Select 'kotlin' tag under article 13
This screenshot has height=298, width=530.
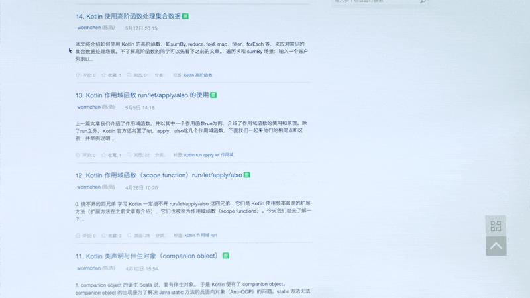189,155
